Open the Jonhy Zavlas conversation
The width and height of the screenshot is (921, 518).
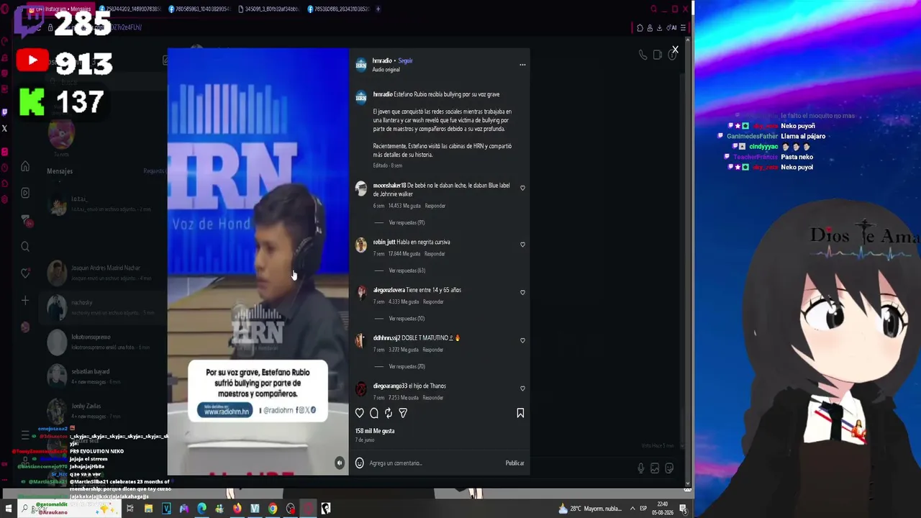click(x=102, y=411)
